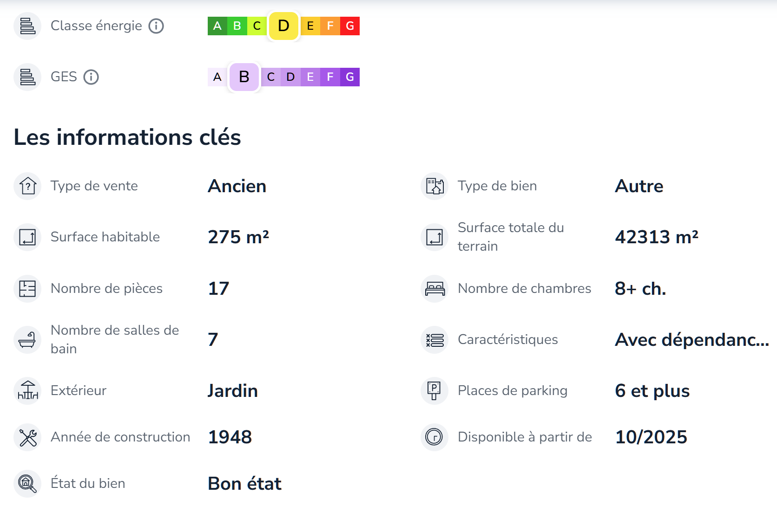This screenshot has height=506, width=777.
Task: Click the 'Les informations clés' heading
Action: point(127,137)
